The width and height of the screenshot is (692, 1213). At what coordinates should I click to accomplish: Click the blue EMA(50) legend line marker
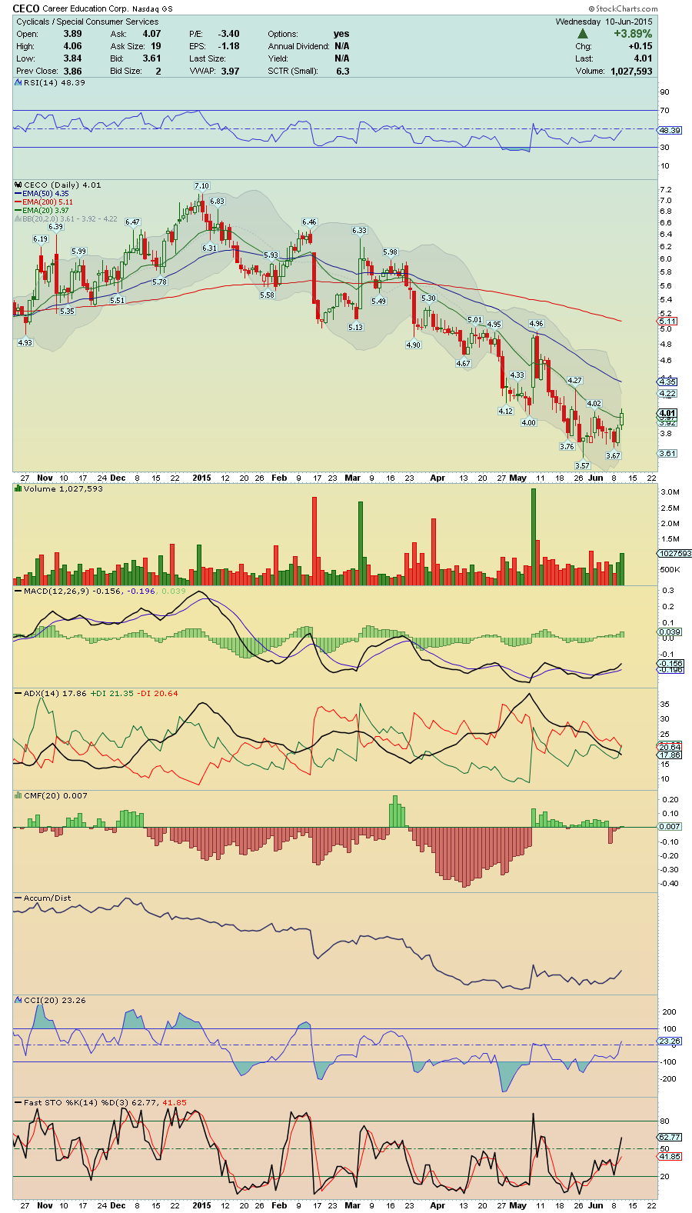(x=18, y=194)
